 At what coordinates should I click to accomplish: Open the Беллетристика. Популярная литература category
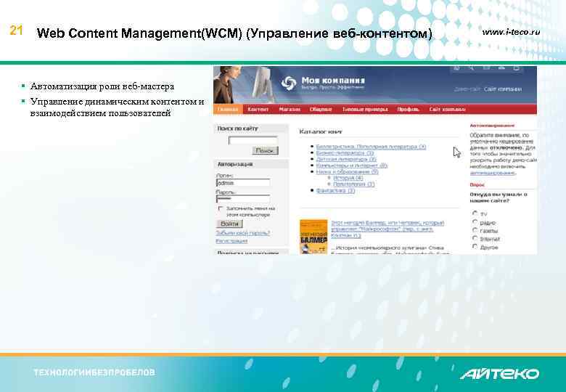[x=371, y=147]
